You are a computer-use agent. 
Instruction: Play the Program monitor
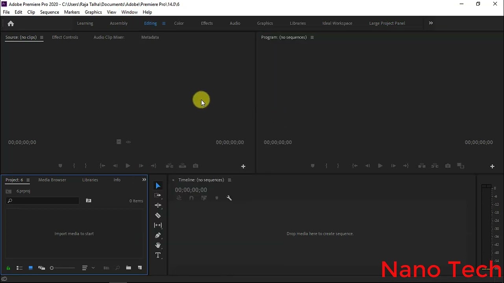click(x=380, y=166)
